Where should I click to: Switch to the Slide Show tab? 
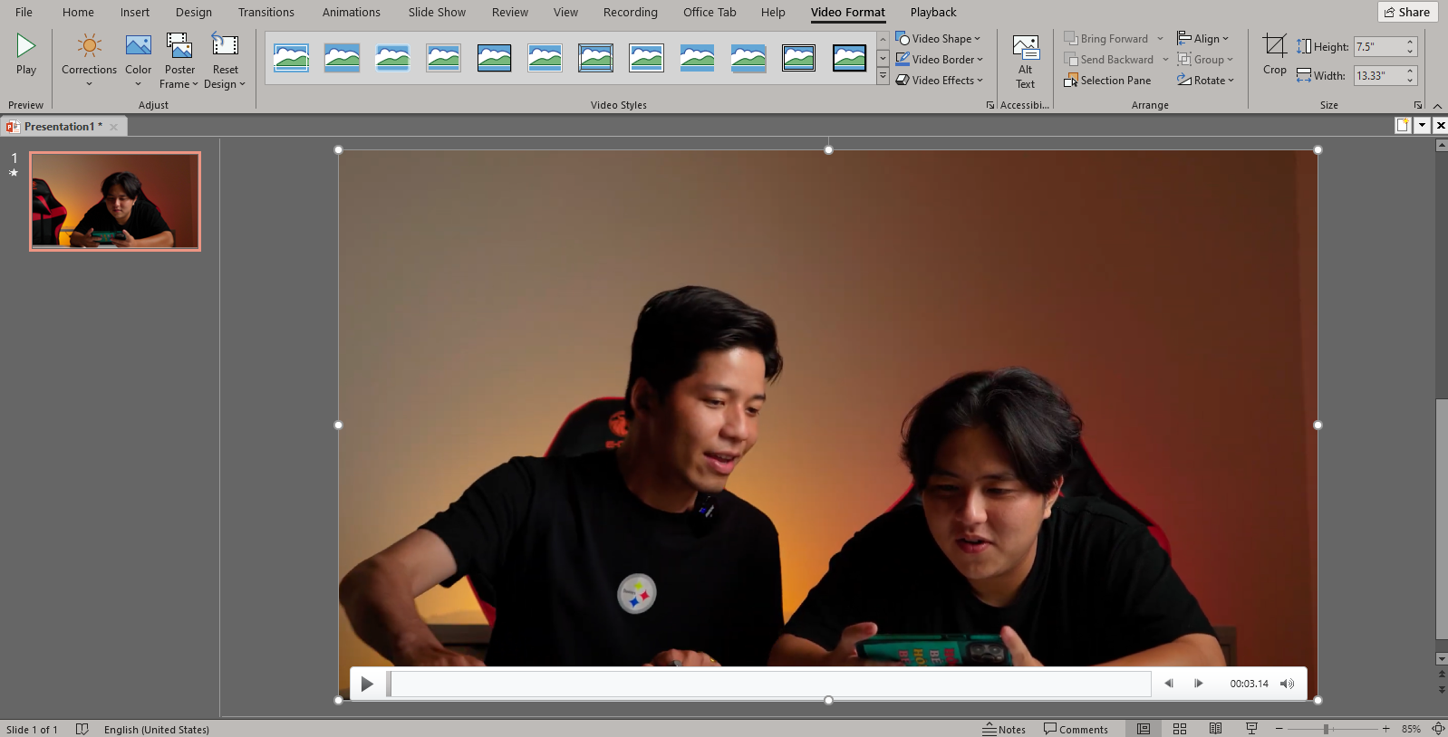437,13
